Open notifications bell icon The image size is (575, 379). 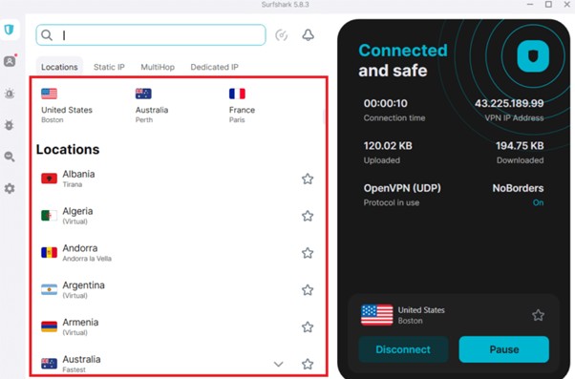[x=308, y=35]
